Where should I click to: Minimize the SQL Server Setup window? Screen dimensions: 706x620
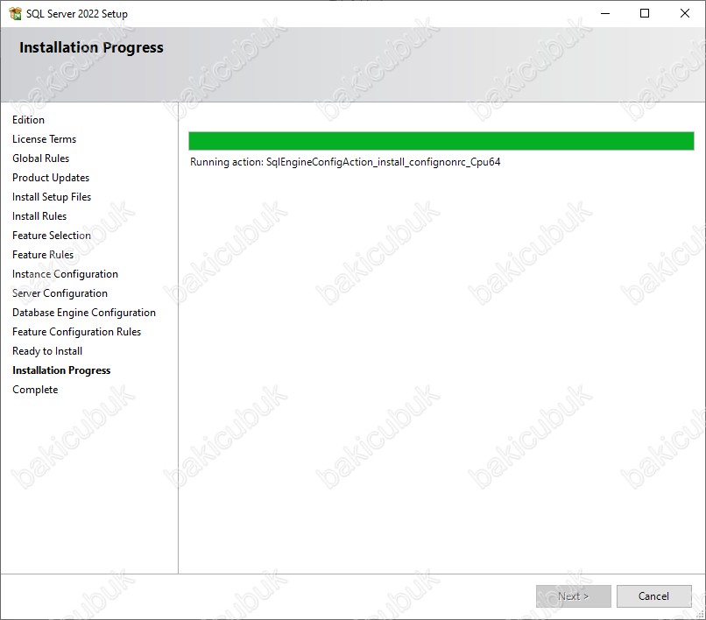[605, 13]
